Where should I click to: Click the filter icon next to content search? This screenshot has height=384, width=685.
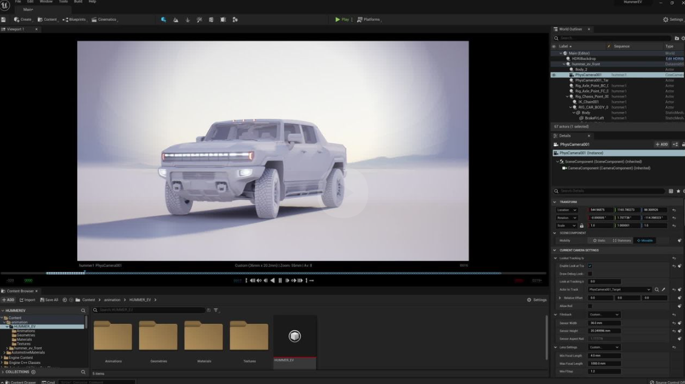click(216, 310)
